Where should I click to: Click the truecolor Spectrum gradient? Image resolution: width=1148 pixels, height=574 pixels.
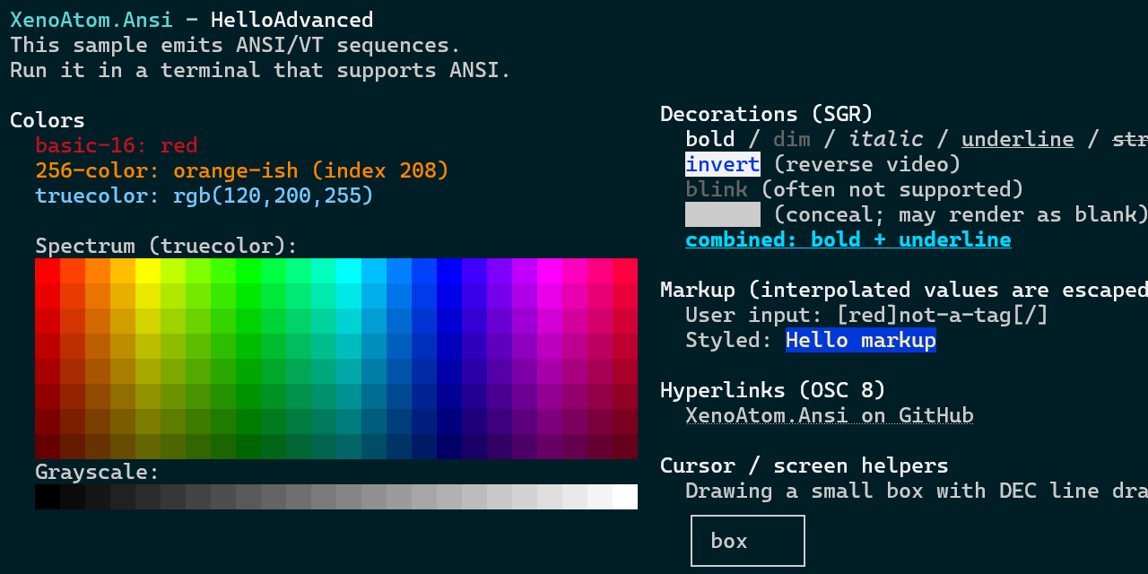click(336, 359)
